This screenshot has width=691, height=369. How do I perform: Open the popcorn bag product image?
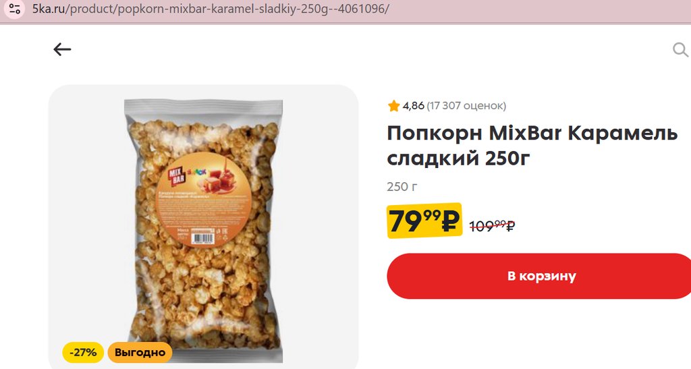click(x=203, y=231)
